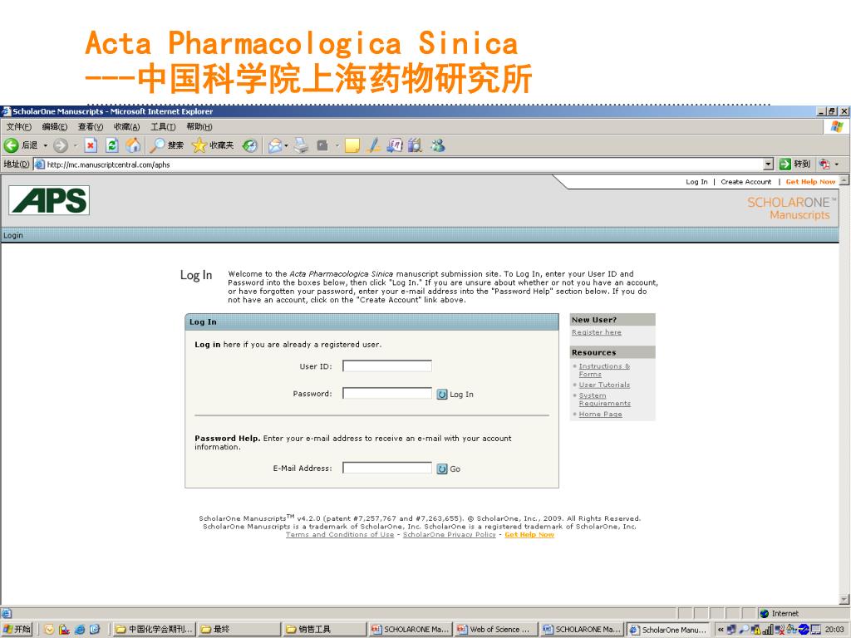The width and height of the screenshot is (851, 638).
Task: Open the System Requirements link
Action: [x=605, y=400]
